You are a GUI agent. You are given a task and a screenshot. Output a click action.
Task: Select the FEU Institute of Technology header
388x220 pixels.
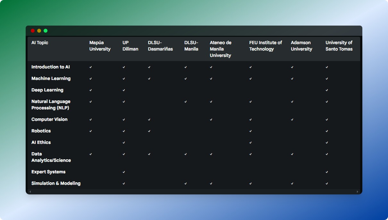[266, 46]
